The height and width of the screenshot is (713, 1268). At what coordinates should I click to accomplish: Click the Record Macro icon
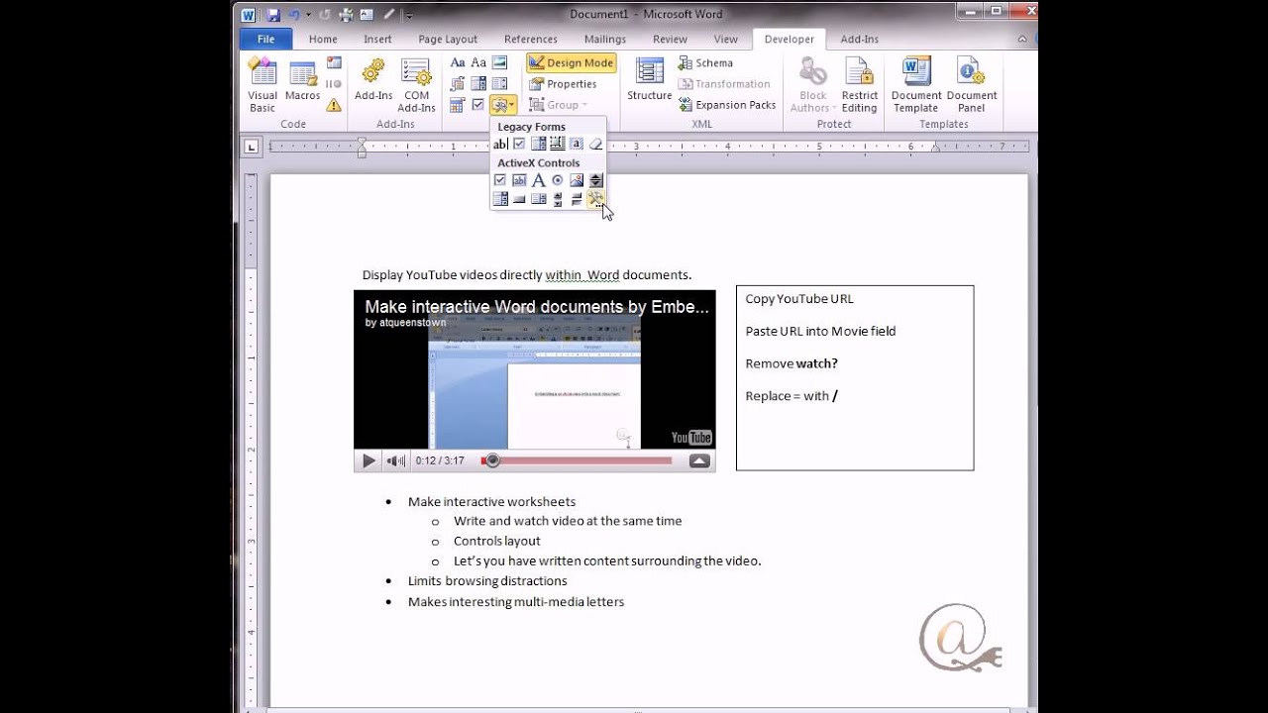tap(334, 62)
